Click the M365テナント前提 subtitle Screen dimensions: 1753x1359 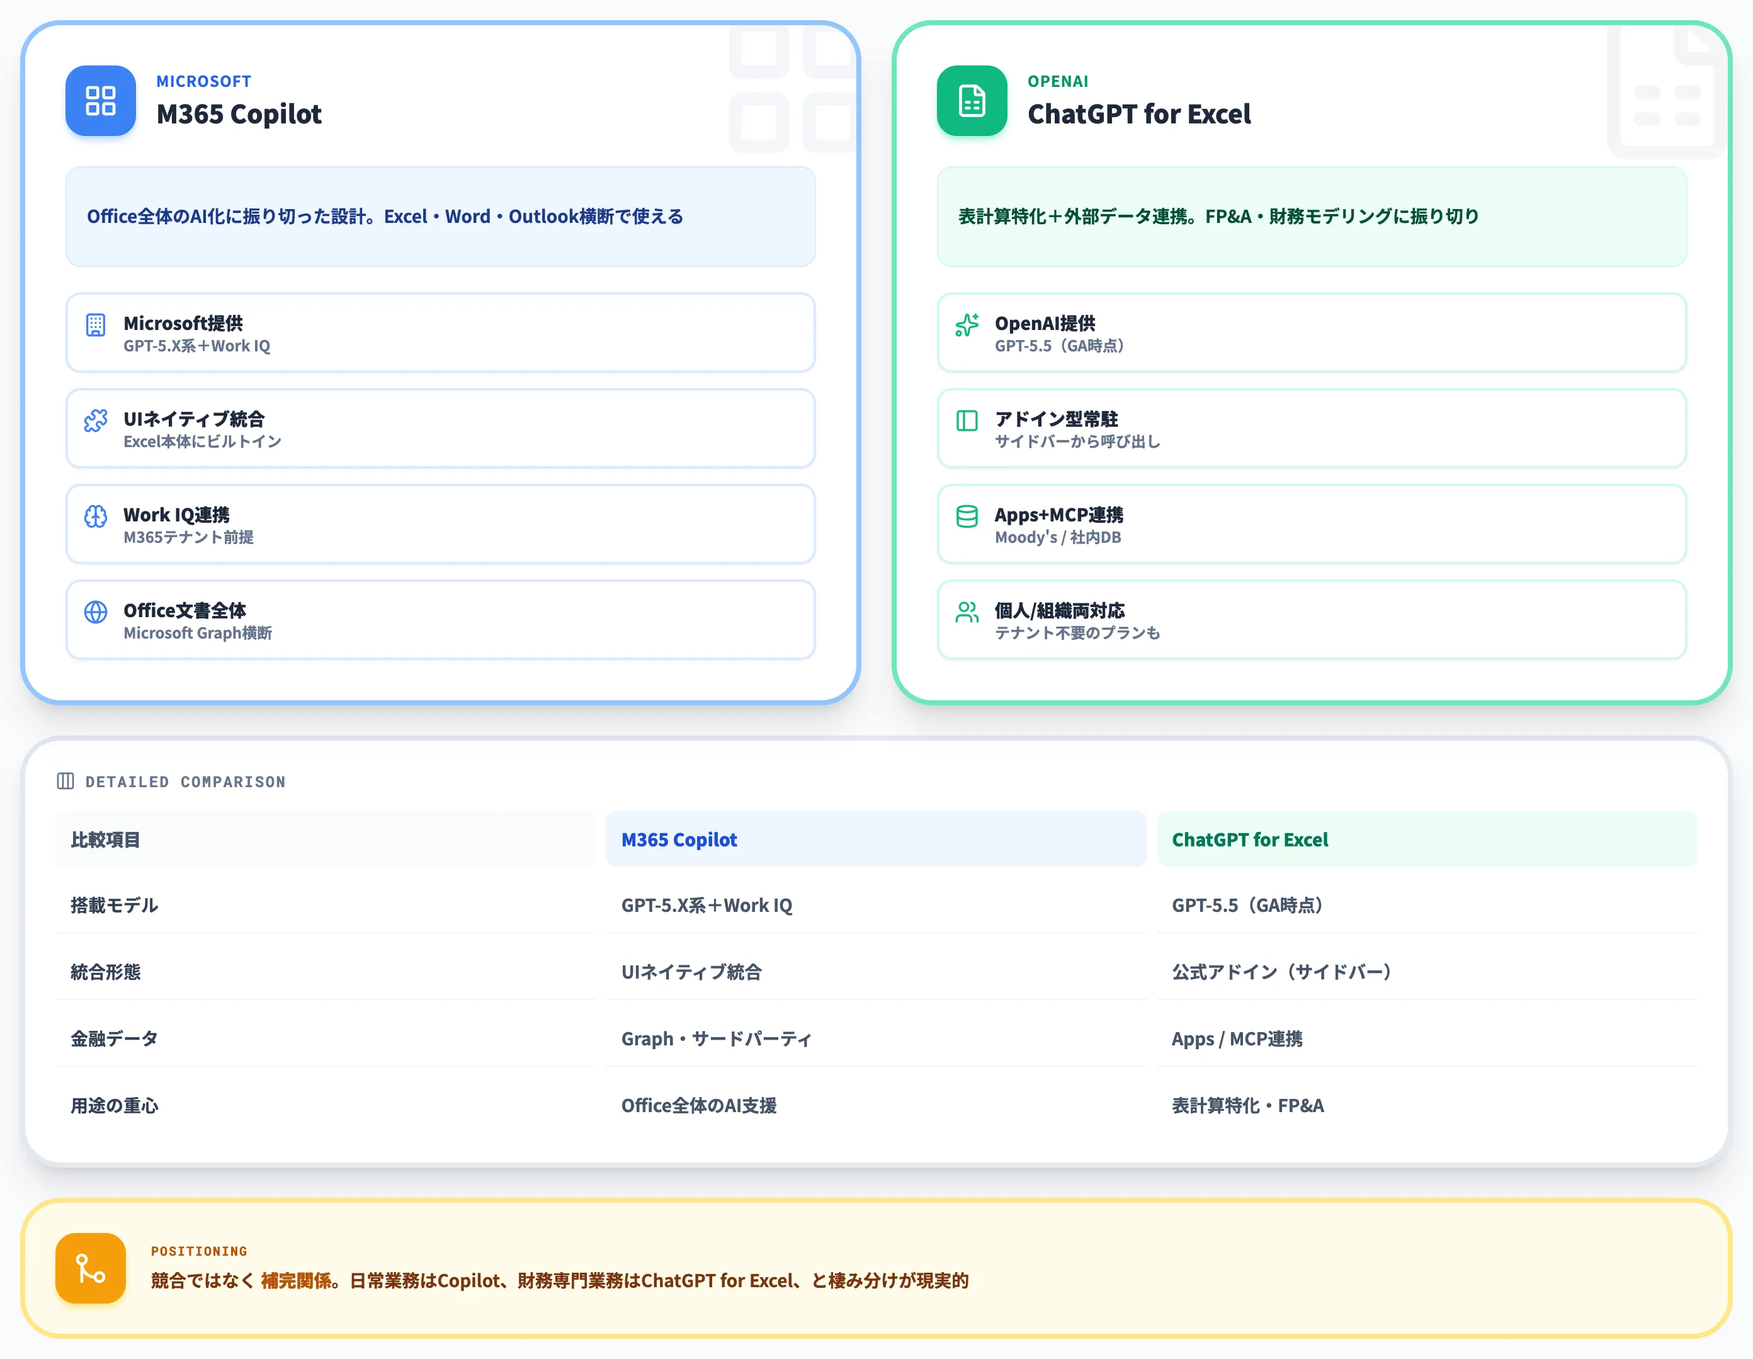(189, 537)
